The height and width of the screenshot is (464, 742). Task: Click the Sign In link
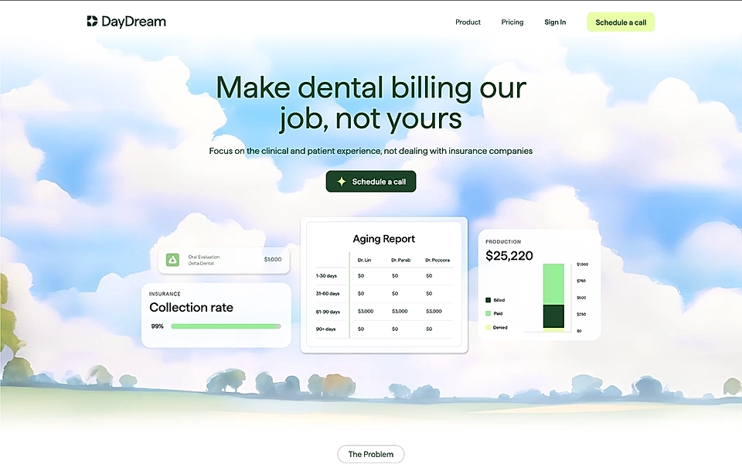555,22
